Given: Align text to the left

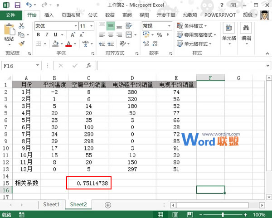Looking at the screenshot, I should coord(102,35).
